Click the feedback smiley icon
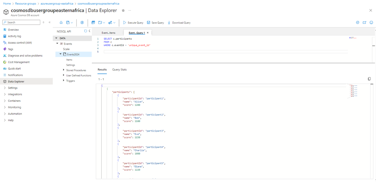 371,23
